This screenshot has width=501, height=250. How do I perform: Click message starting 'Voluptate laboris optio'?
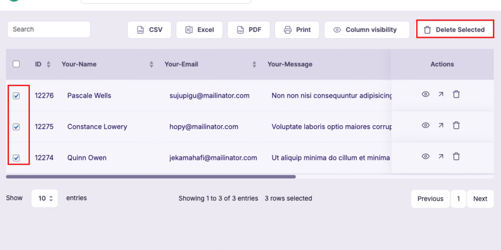(x=331, y=127)
